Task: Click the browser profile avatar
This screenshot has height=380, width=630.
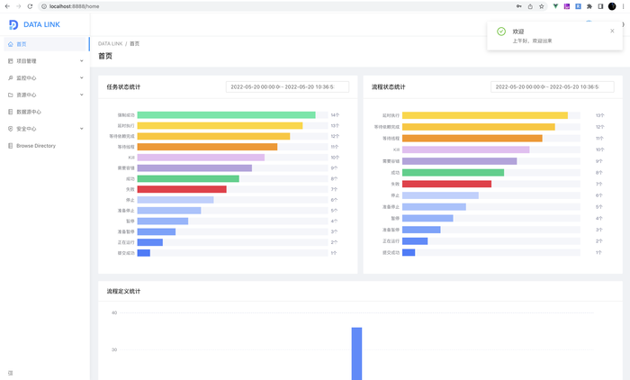Action: pos(612,6)
